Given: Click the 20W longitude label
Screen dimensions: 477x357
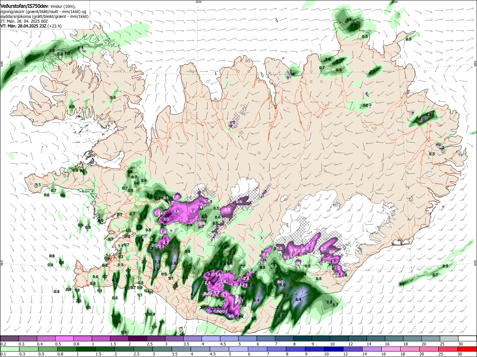Looking at the screenshot, I should pos(198,2).
